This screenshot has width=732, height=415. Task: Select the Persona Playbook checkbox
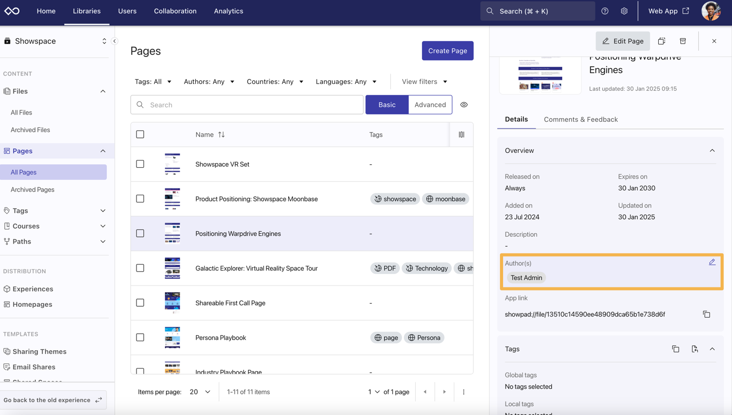coord(140,338)
